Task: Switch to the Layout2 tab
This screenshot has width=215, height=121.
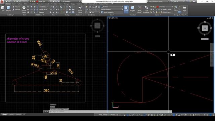Action: 18,114
